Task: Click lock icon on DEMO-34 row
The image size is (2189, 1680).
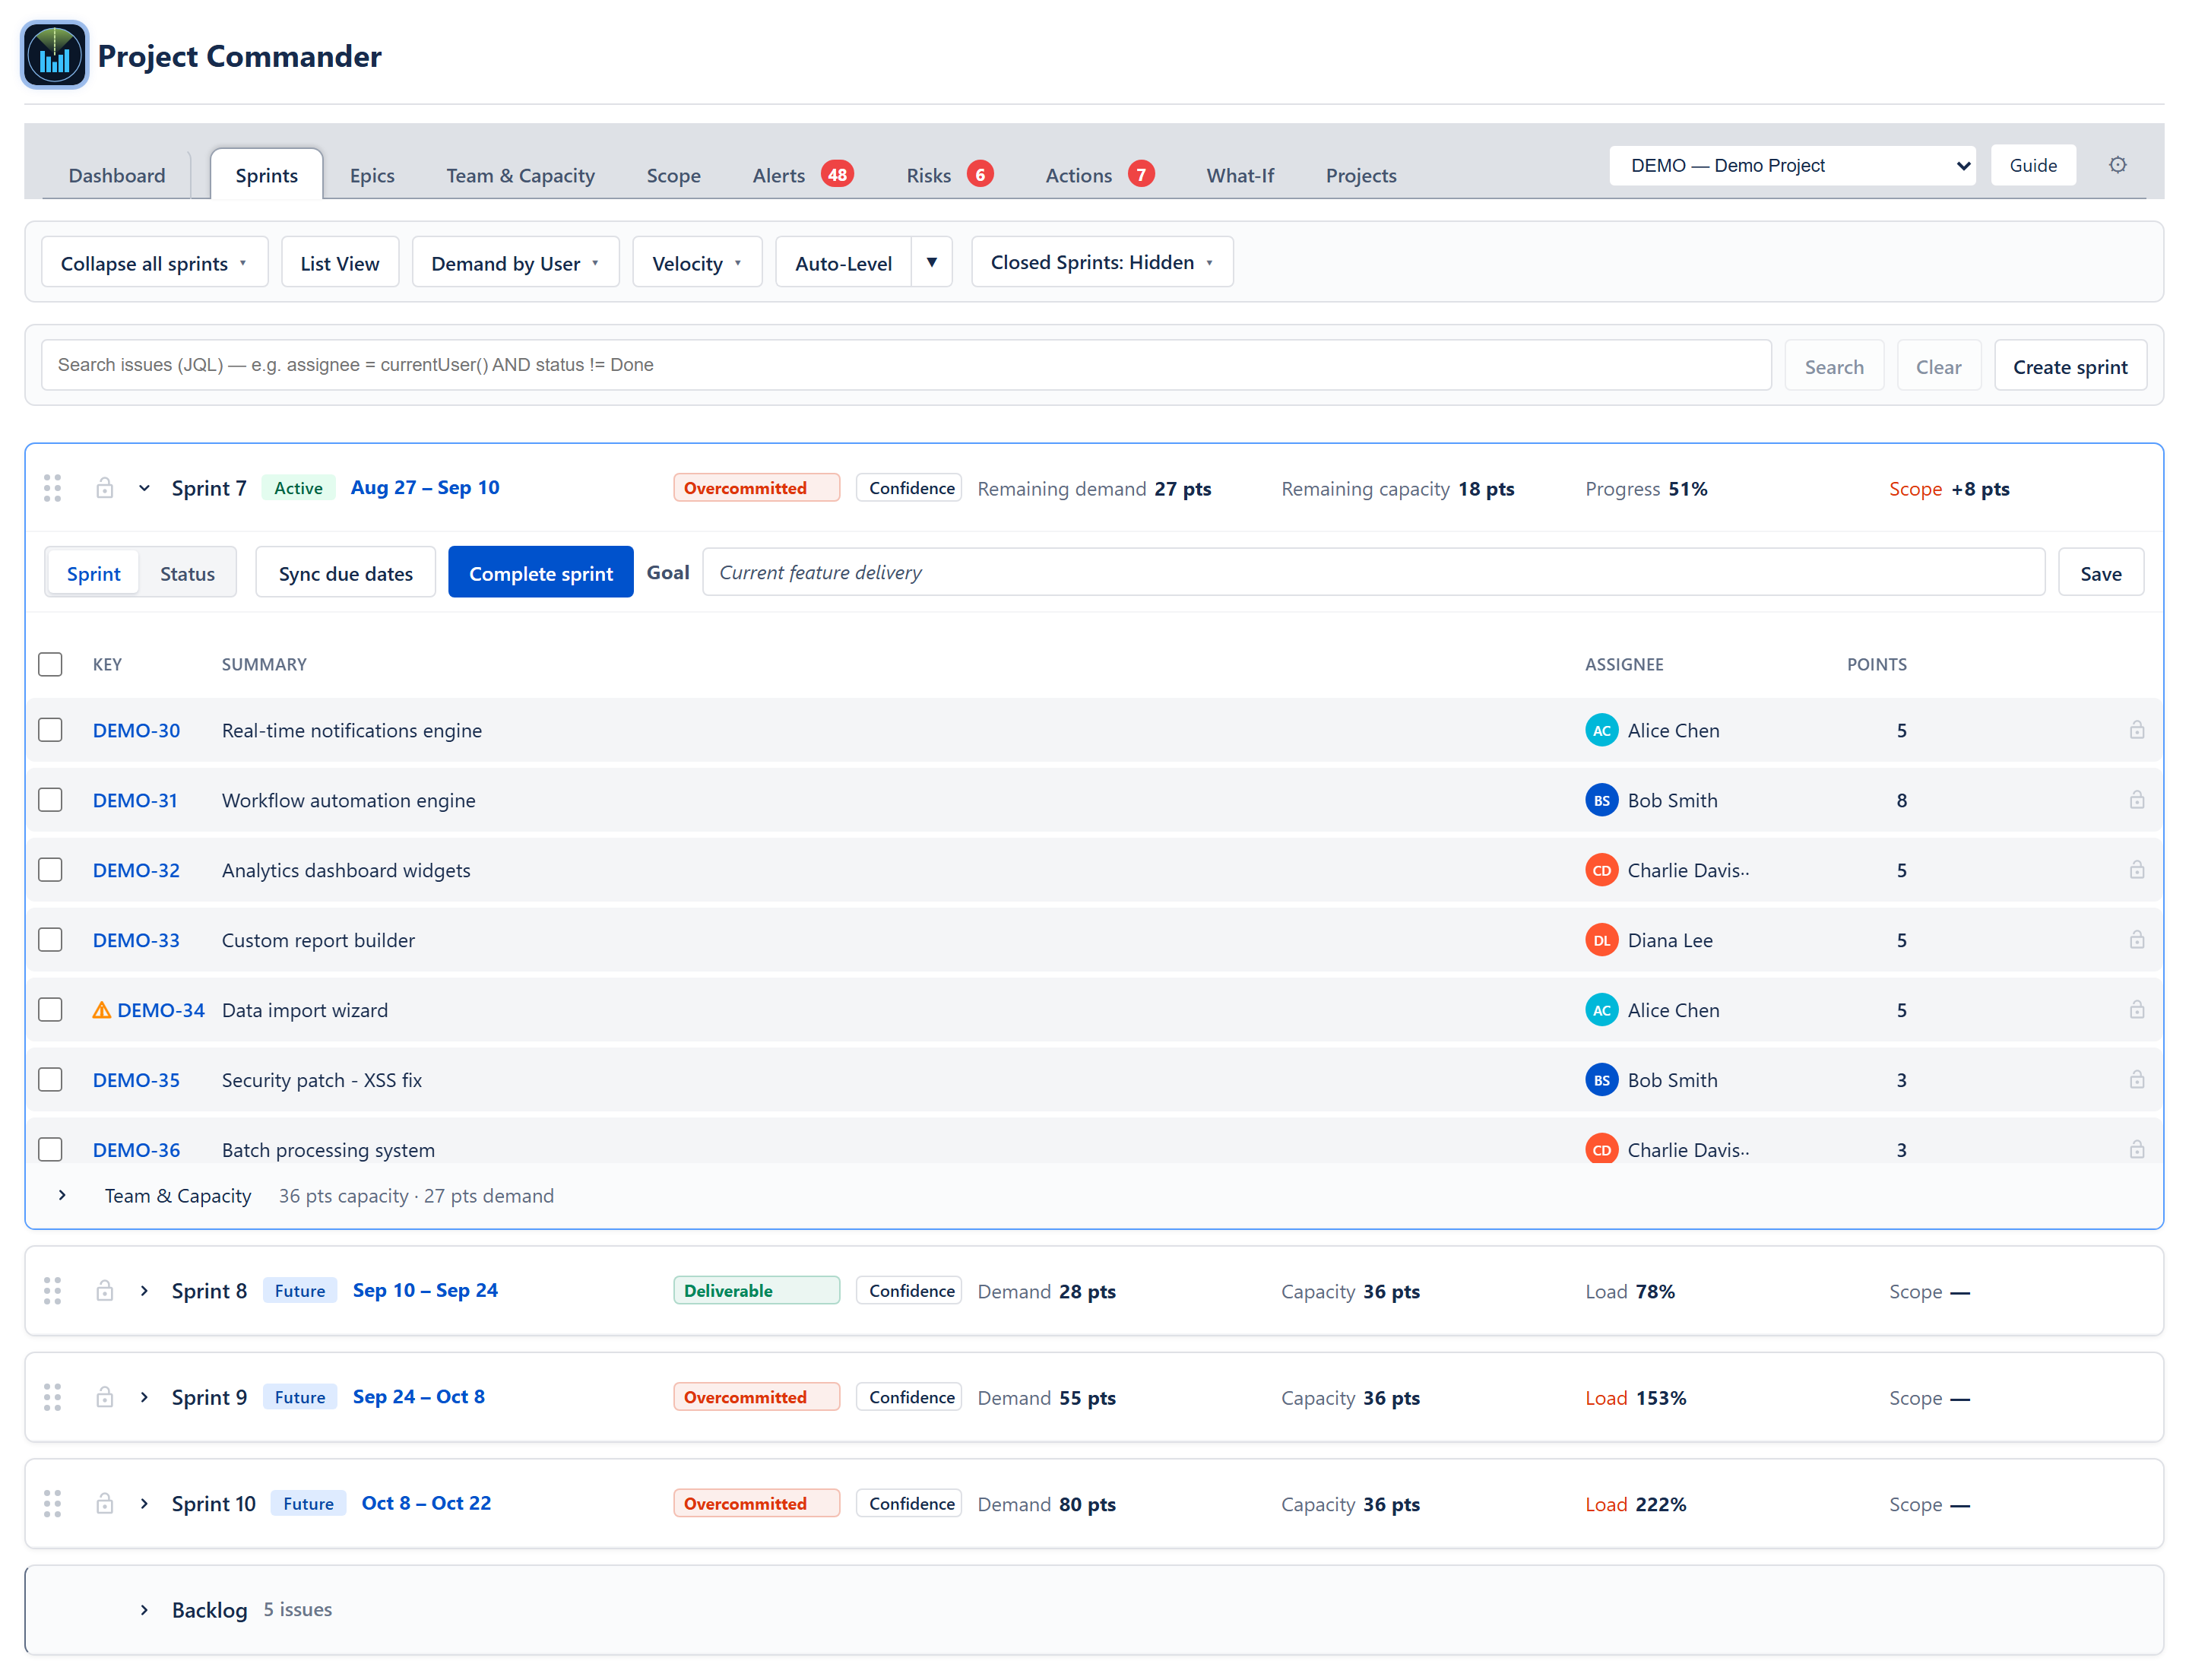Action: (x=2136, y=1010)
